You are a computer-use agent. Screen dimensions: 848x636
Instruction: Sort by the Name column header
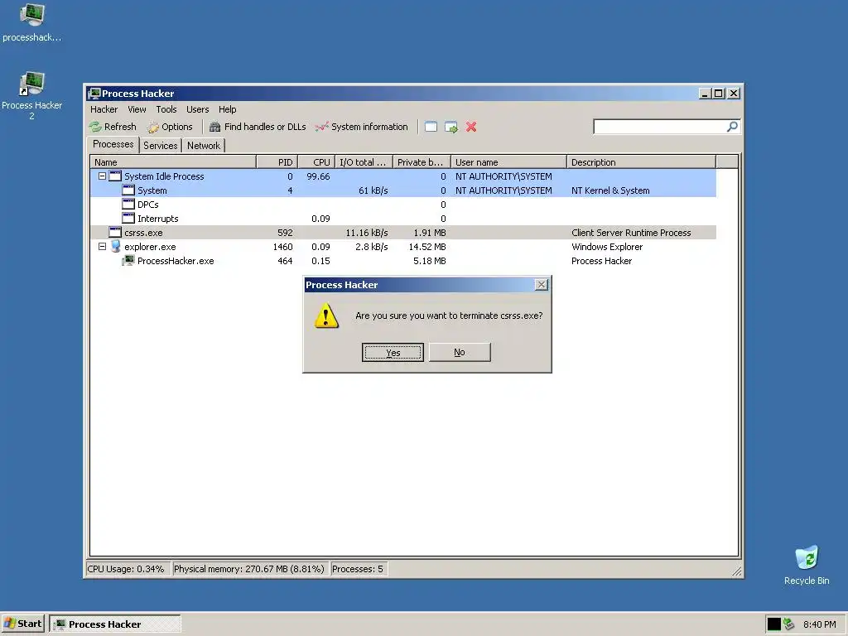(x=173, y=162)
